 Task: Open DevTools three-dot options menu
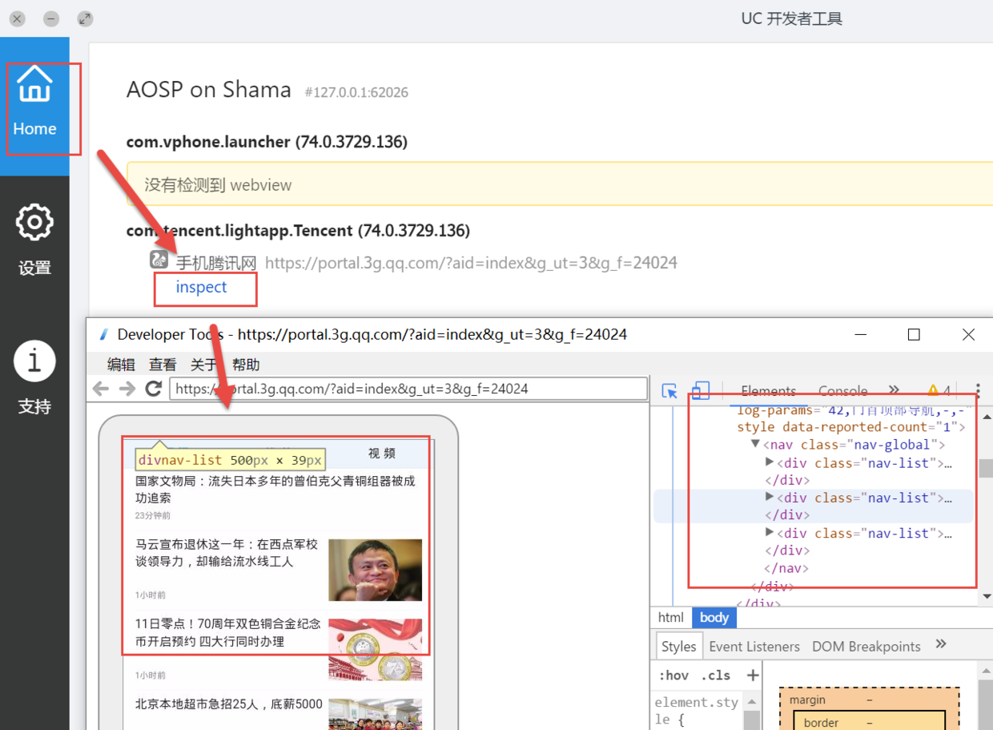978,391
